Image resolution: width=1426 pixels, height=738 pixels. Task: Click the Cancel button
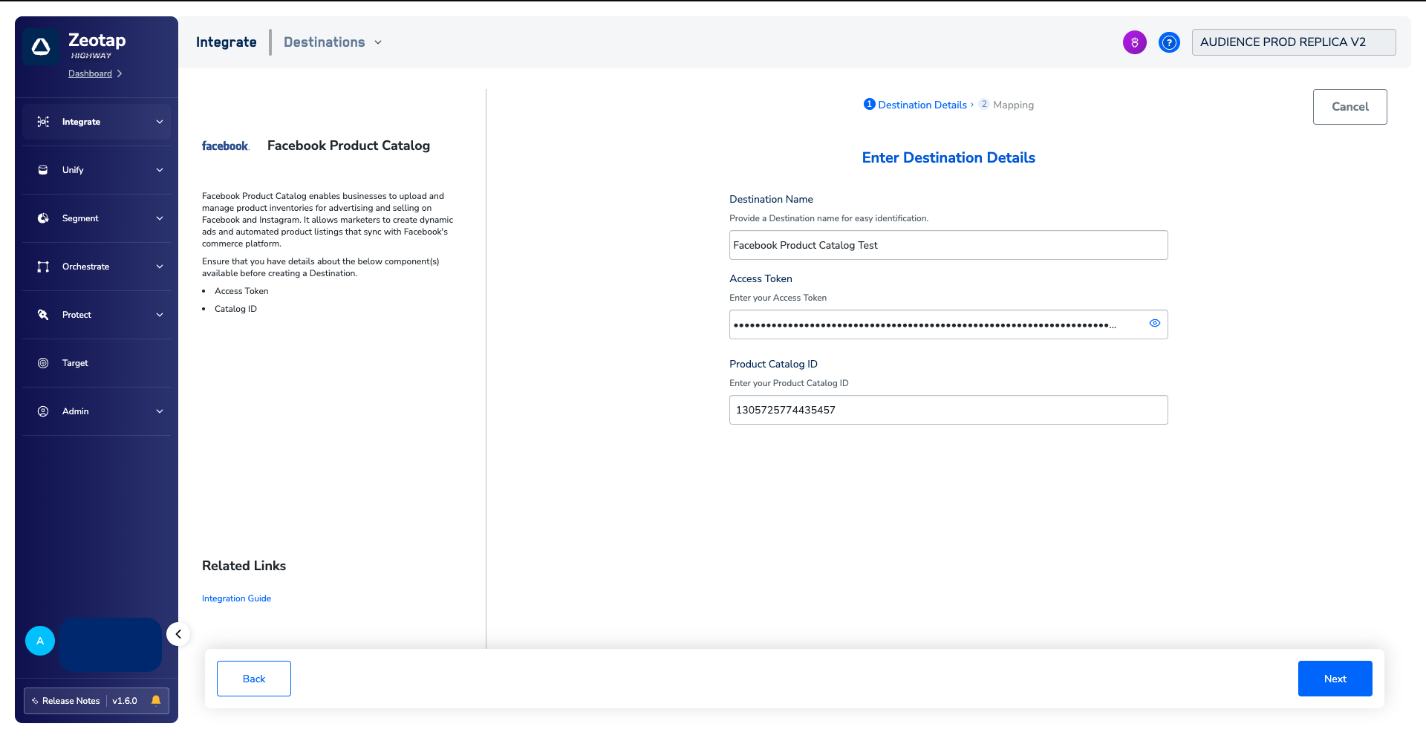(1350, 107)
